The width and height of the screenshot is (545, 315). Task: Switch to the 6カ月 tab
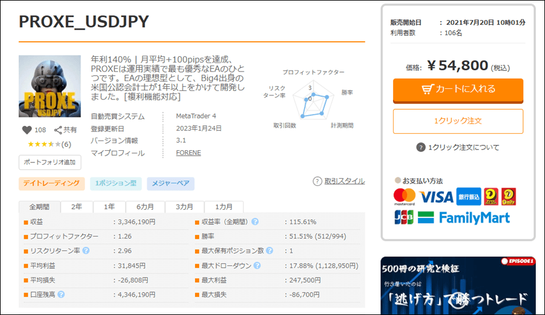(x=145, y=207)
